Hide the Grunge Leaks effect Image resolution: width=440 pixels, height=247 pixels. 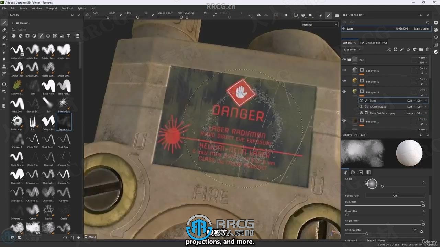[361, 107]
